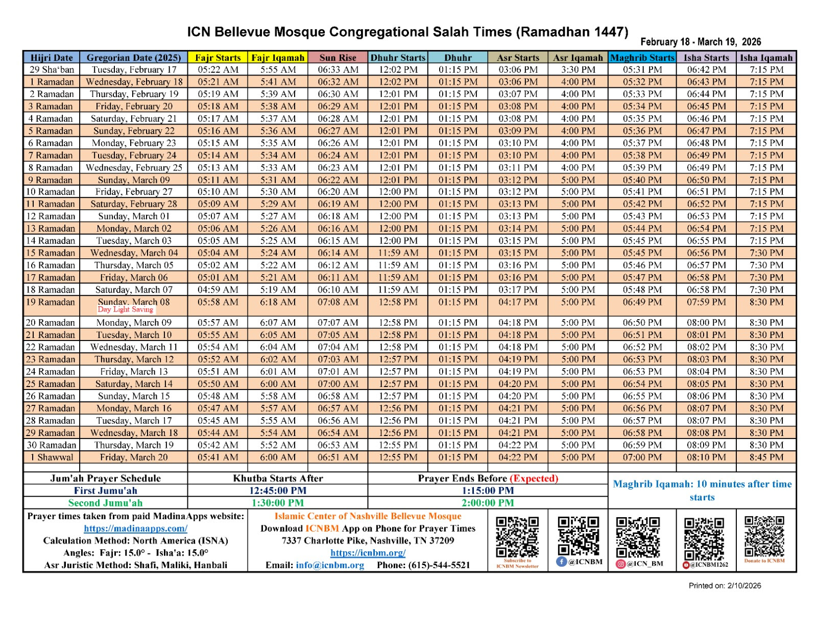Click the QR code above @ICNBM Facebook handle

coord(578,536)
